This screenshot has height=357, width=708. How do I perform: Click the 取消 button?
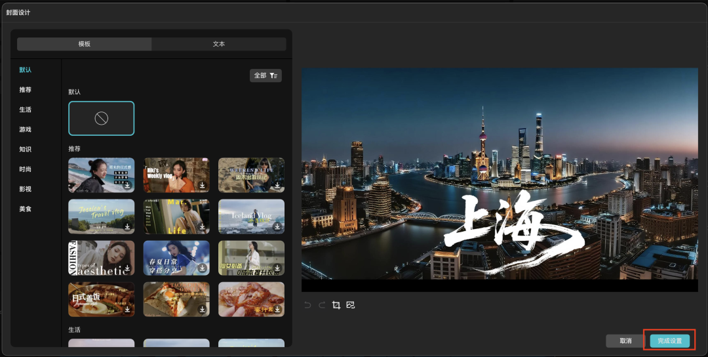coord(625,341)
